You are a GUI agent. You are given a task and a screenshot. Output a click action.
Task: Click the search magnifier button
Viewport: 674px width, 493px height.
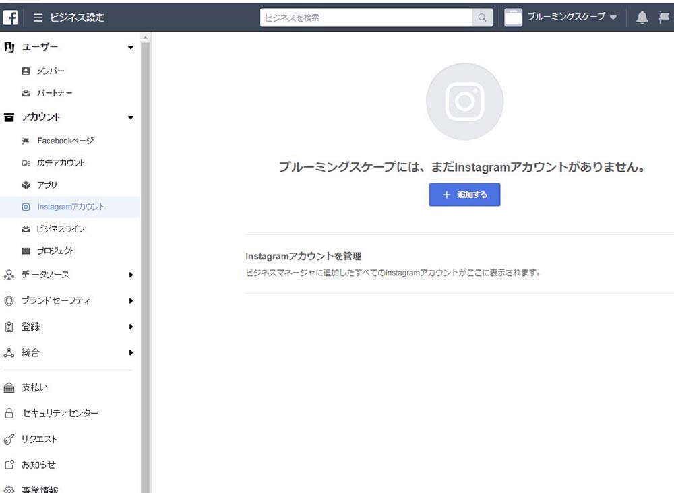click(482, 18)
